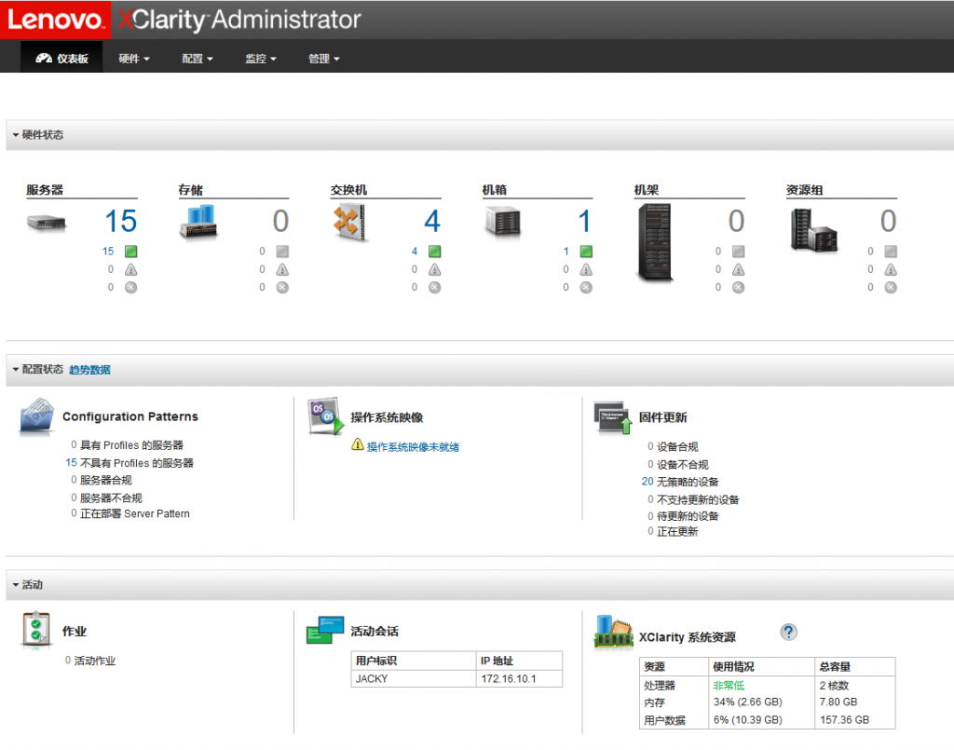
Task: Click the 服务器不合规 entry
Action: click(x=106, y=498)
